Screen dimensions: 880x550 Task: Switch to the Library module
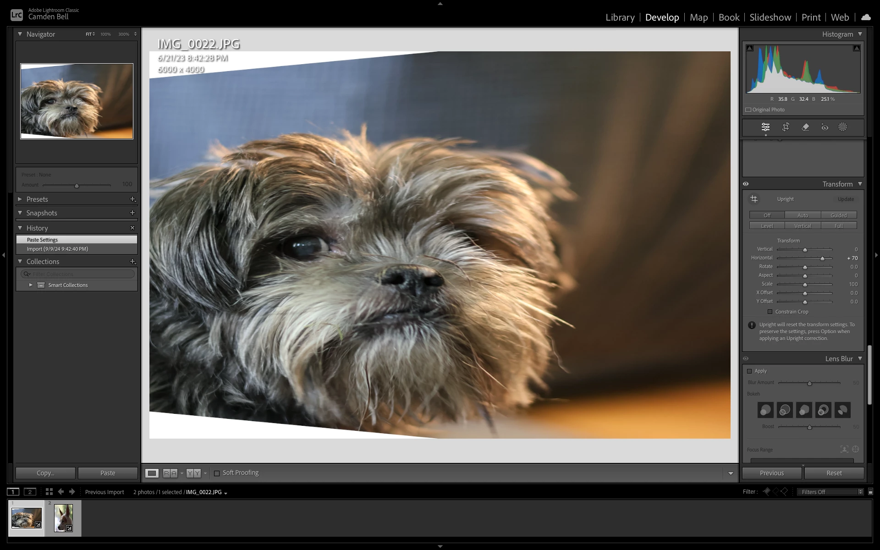620,17
